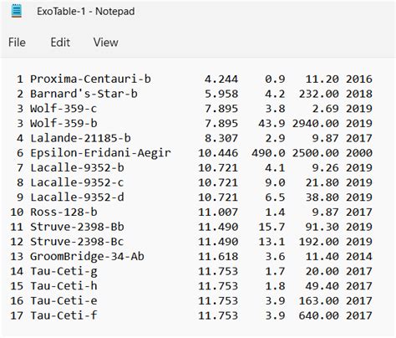Click the Wolf-359-c planet name

[x=63, y=109]
